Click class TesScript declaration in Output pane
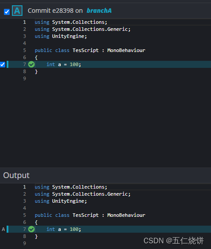211x249 pixels. (x=90, y=216)
